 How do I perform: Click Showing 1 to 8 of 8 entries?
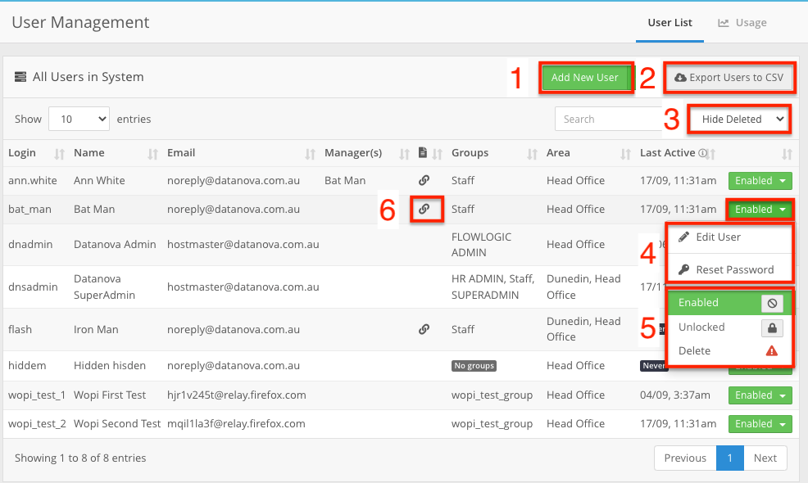(x=80, y=458)
